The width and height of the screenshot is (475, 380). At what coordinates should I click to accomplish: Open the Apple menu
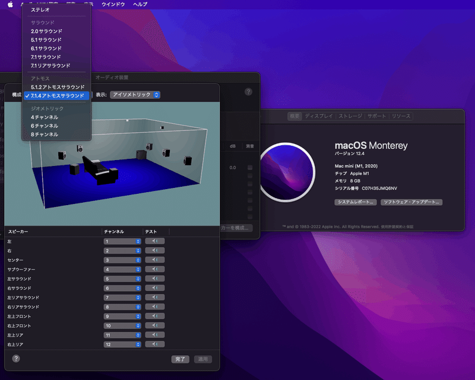pyautogui.click(x=10, y=4)
